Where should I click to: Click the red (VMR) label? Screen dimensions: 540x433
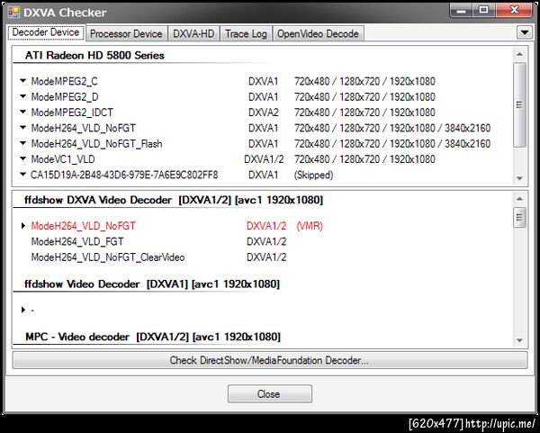pos(310,226)
